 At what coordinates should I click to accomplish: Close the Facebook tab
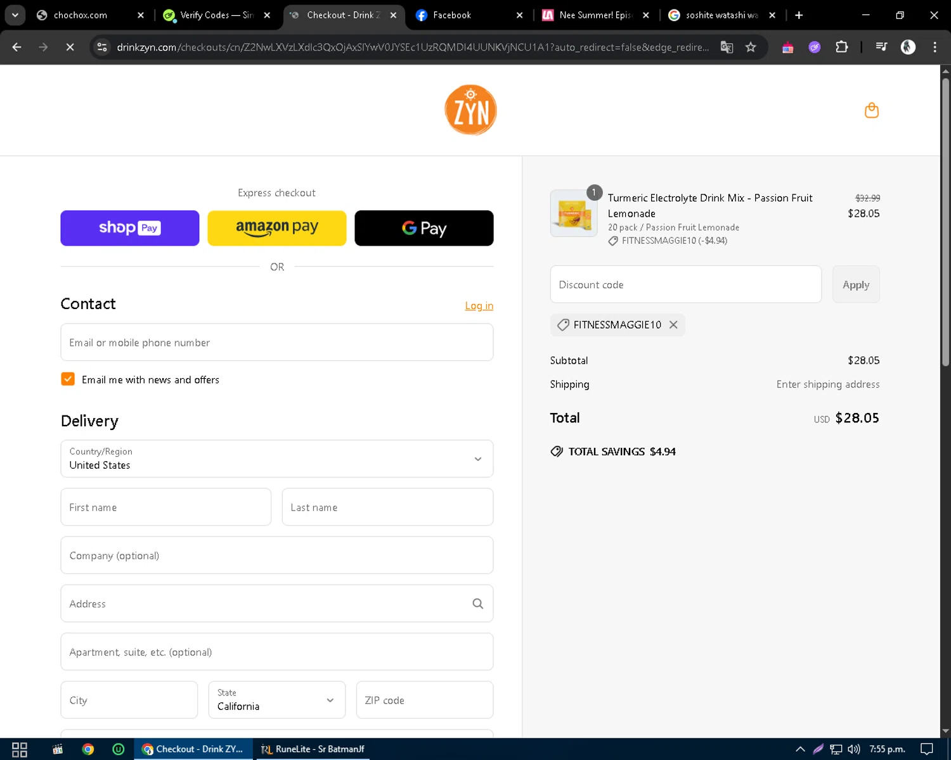coord(520,15)
